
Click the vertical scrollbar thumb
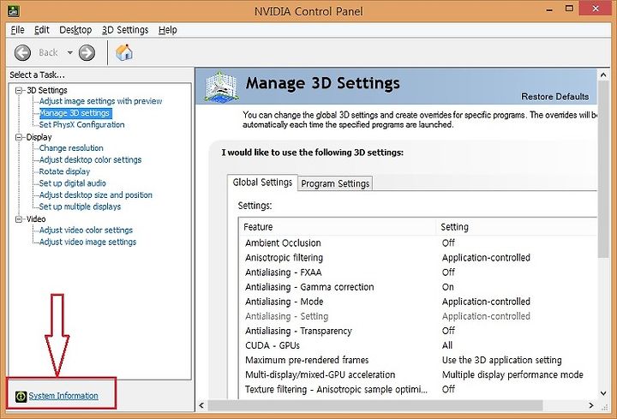tap(603, 169)
